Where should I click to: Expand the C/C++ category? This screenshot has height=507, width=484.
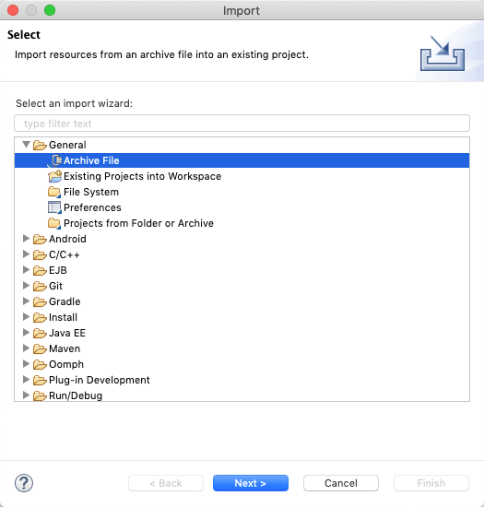tap(26, 254)
